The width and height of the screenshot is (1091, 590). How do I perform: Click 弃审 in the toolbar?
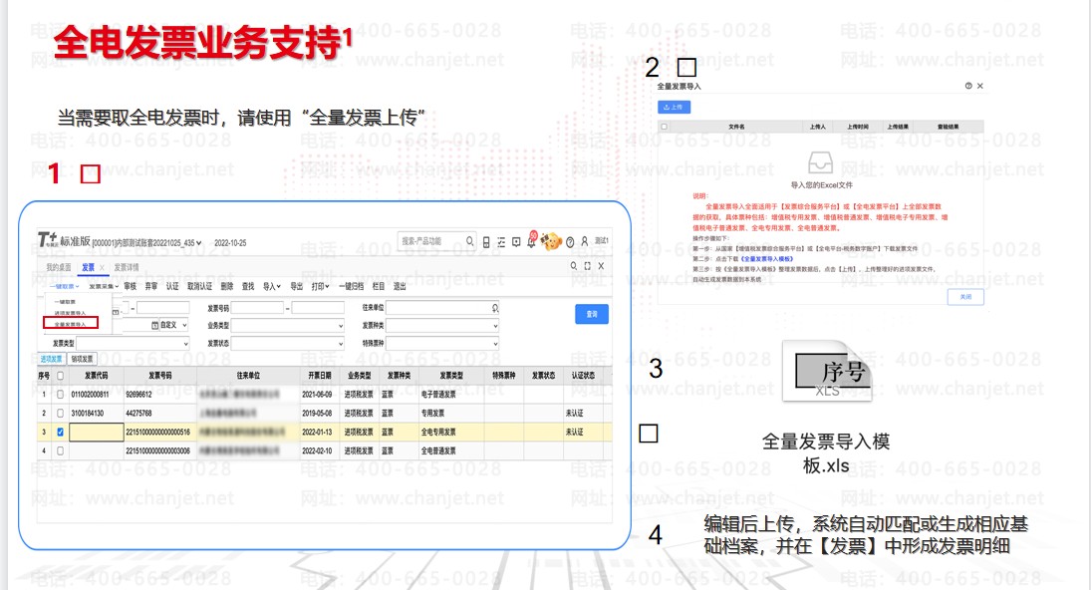coord(151,287)
